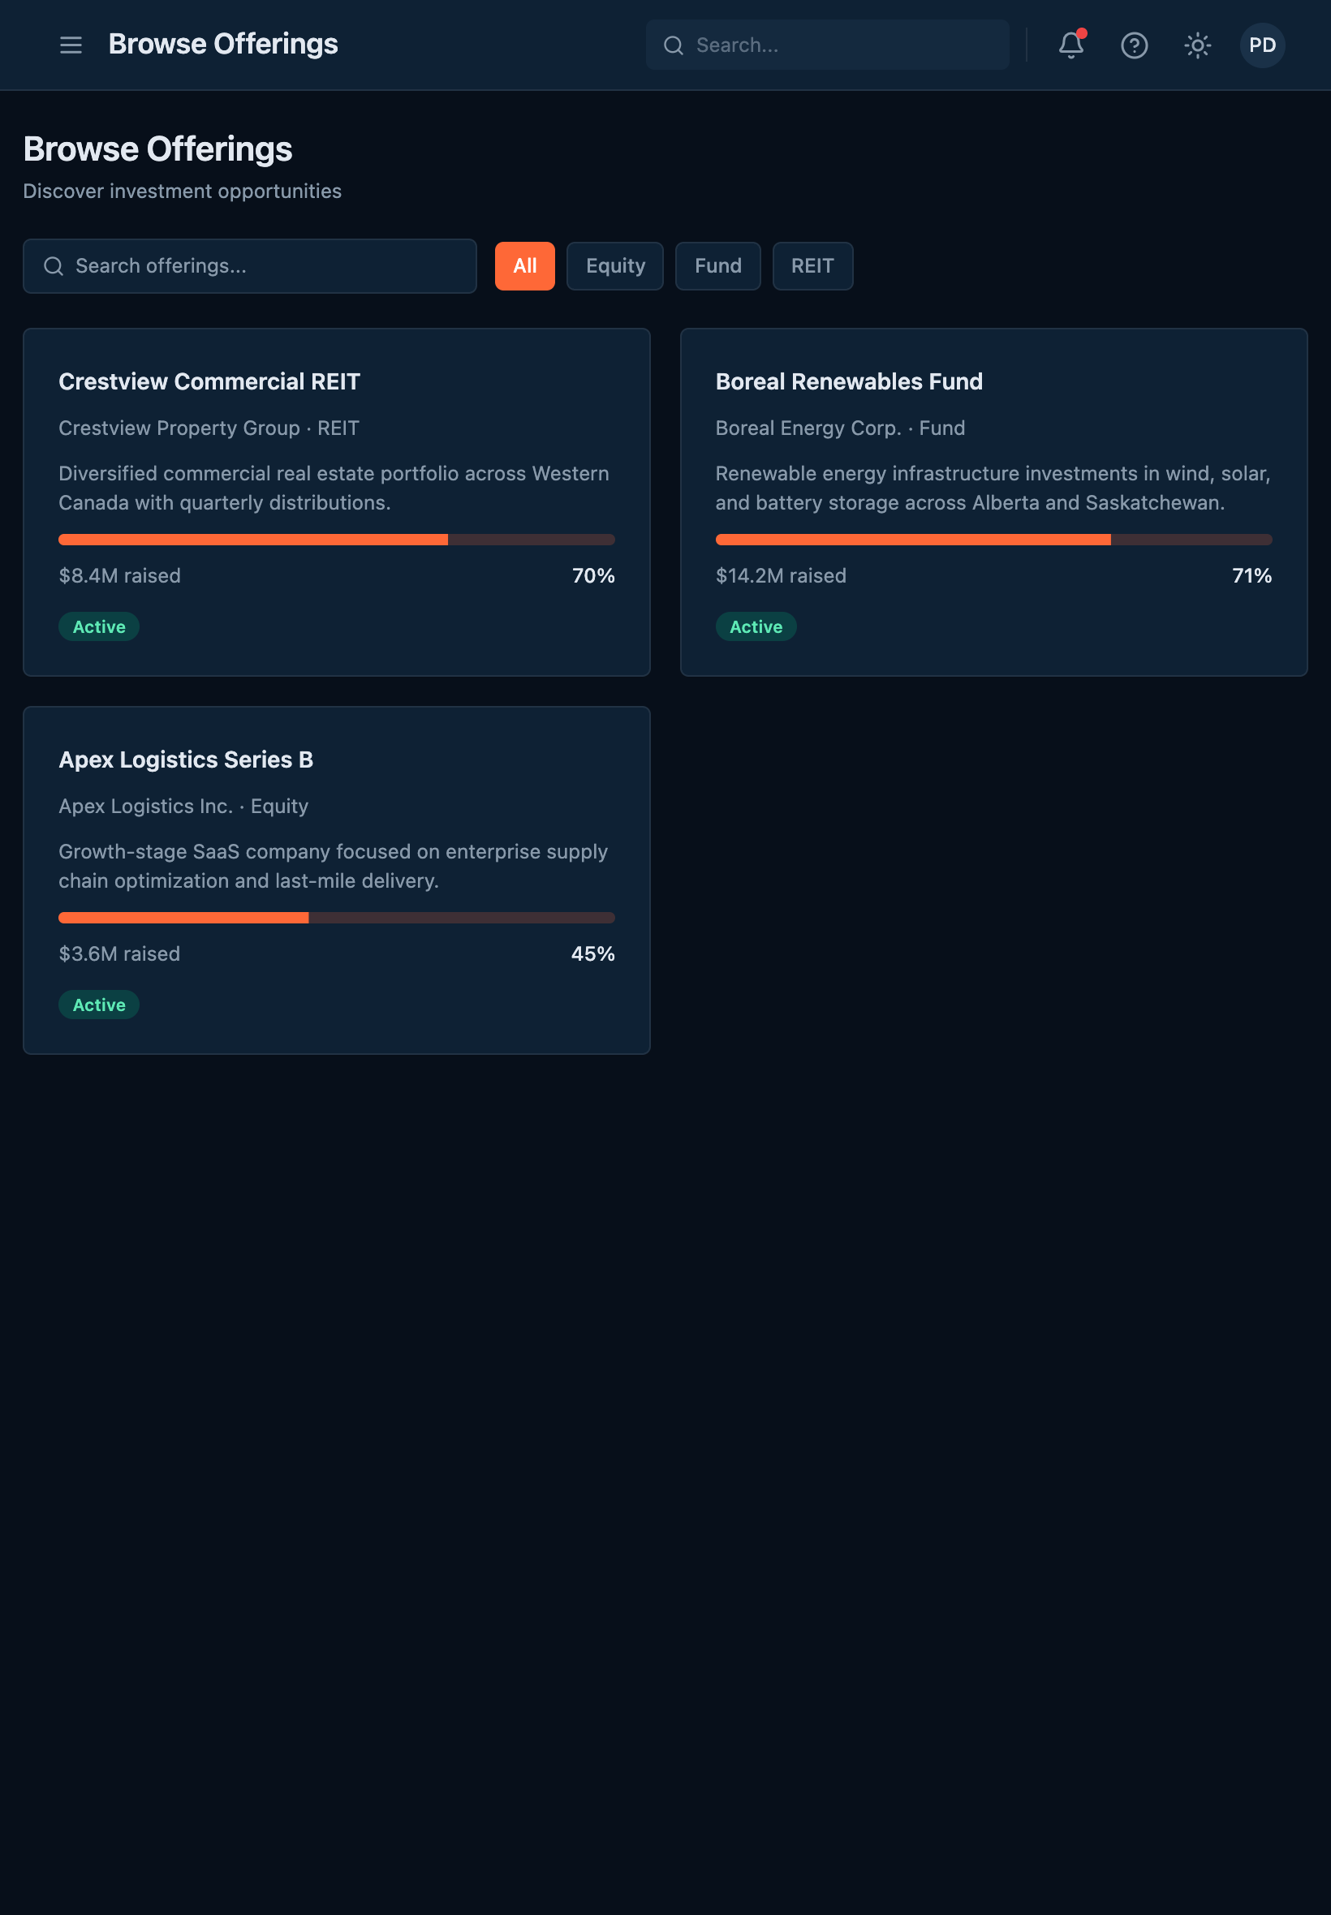Select the All filter
Screen dimensions: 1331x1915
[x=524, y=266]
